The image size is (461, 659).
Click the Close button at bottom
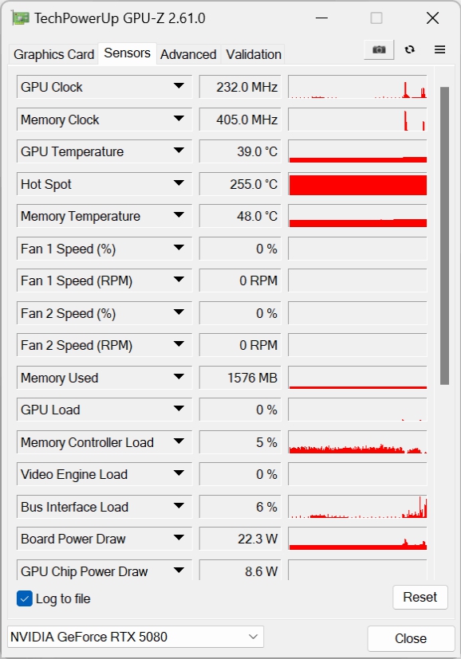411,638
